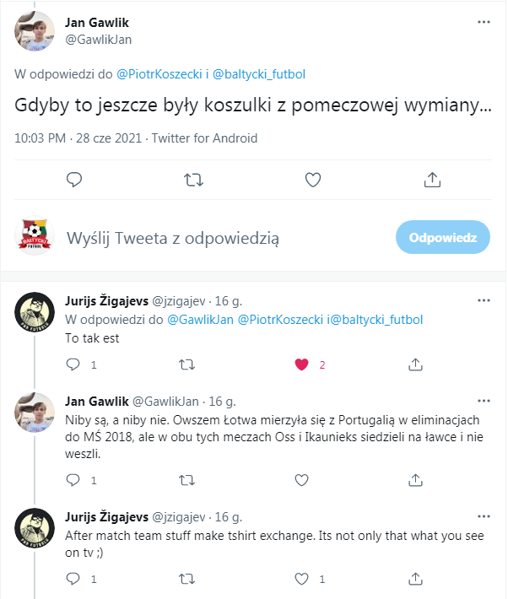The image size is (508, 599).
Task: Reply to the "After match team stuff" tweet
Action: [x=73, y=579]
